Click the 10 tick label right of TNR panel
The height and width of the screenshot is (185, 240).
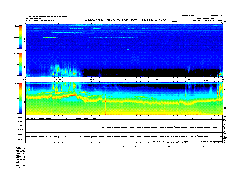[x=225, y=108]
